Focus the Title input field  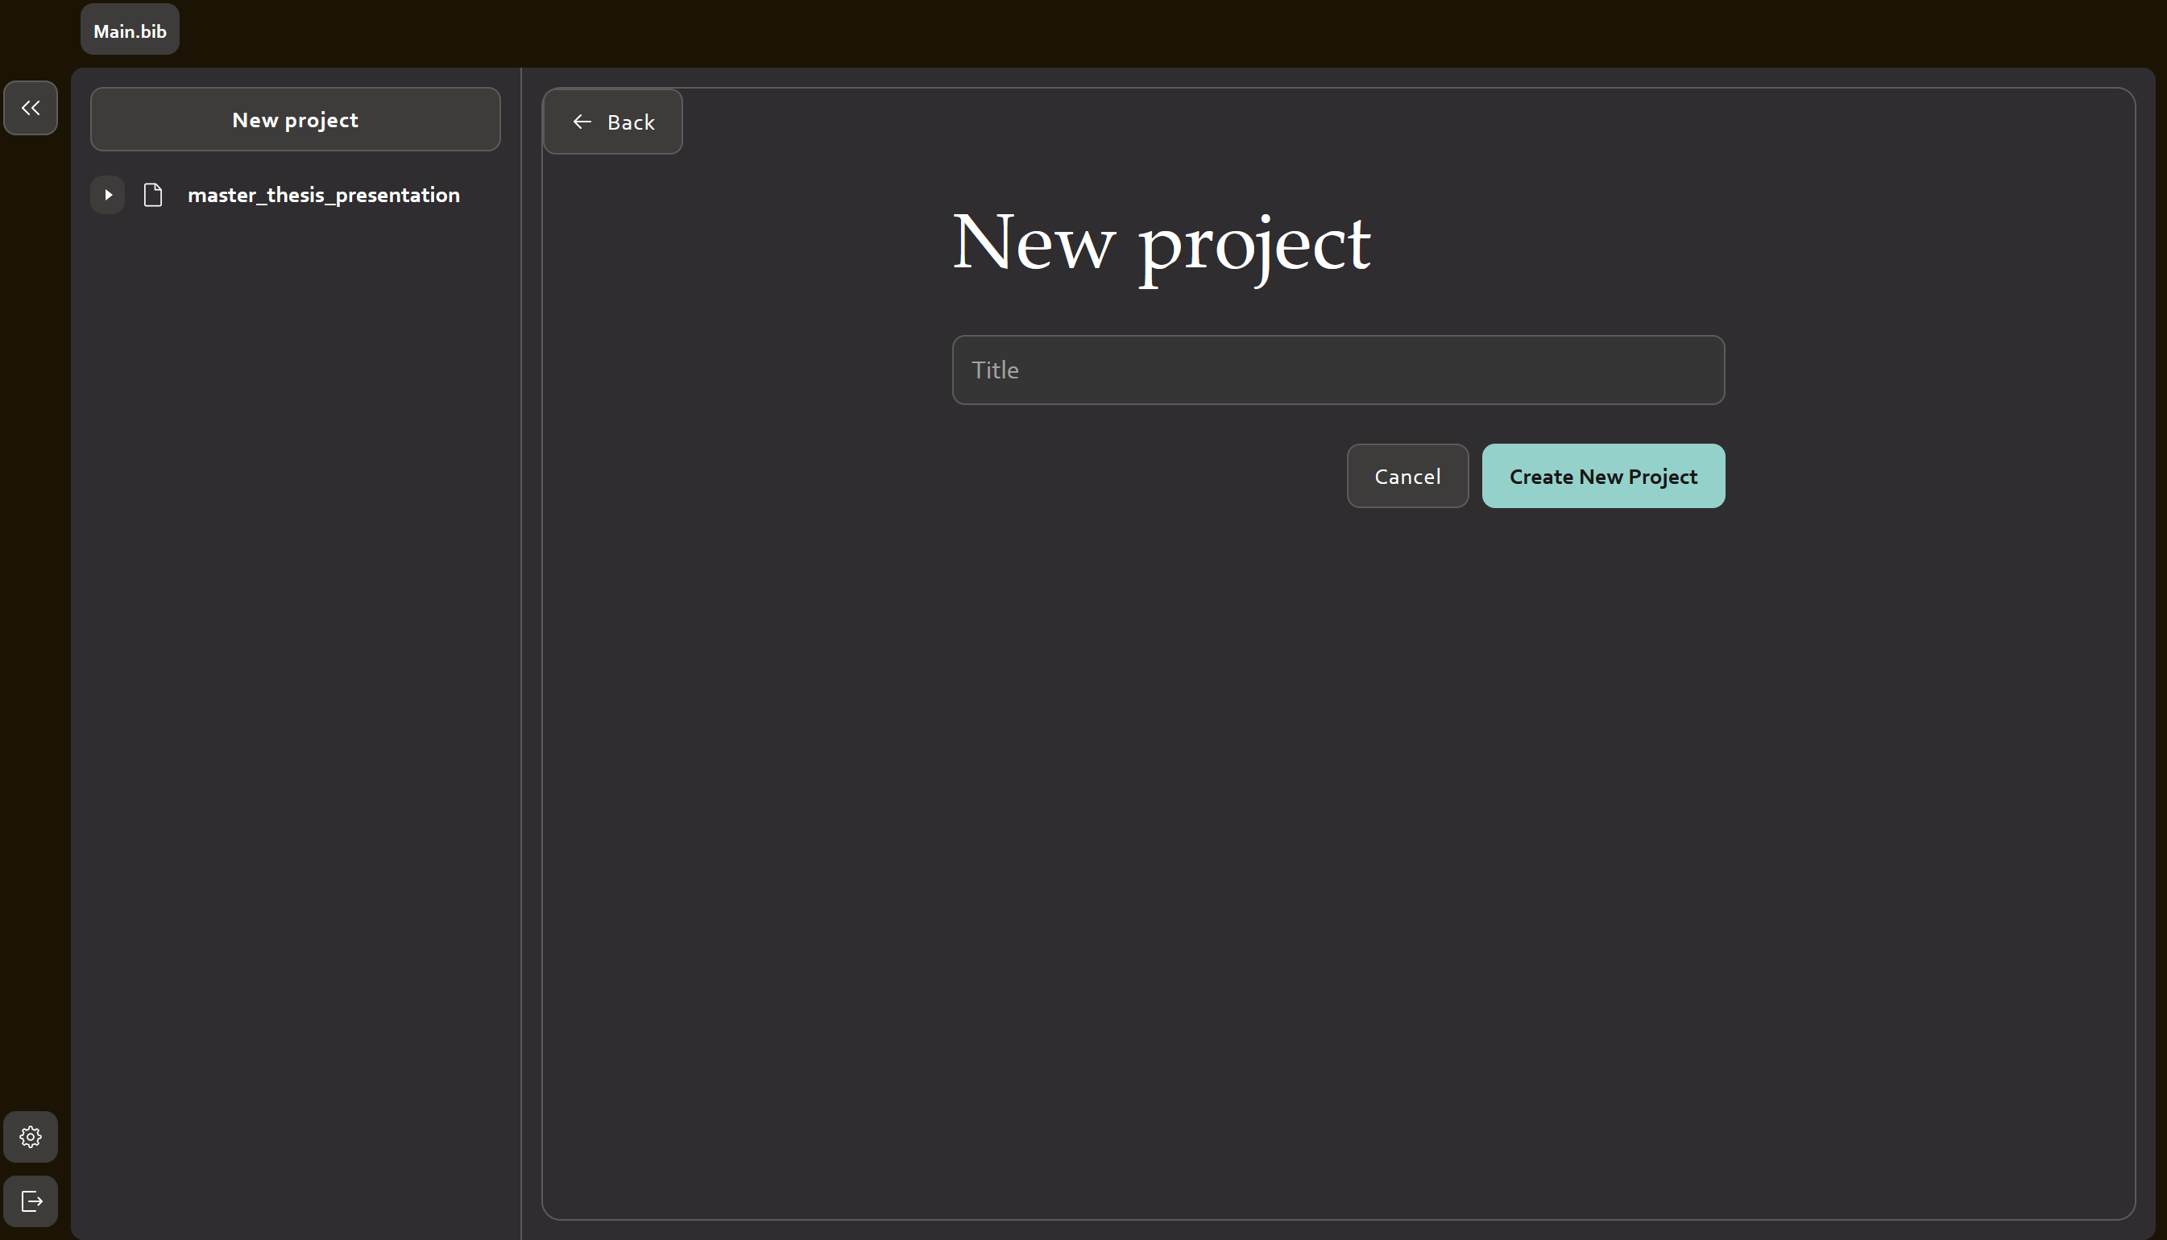[1337, 370]
